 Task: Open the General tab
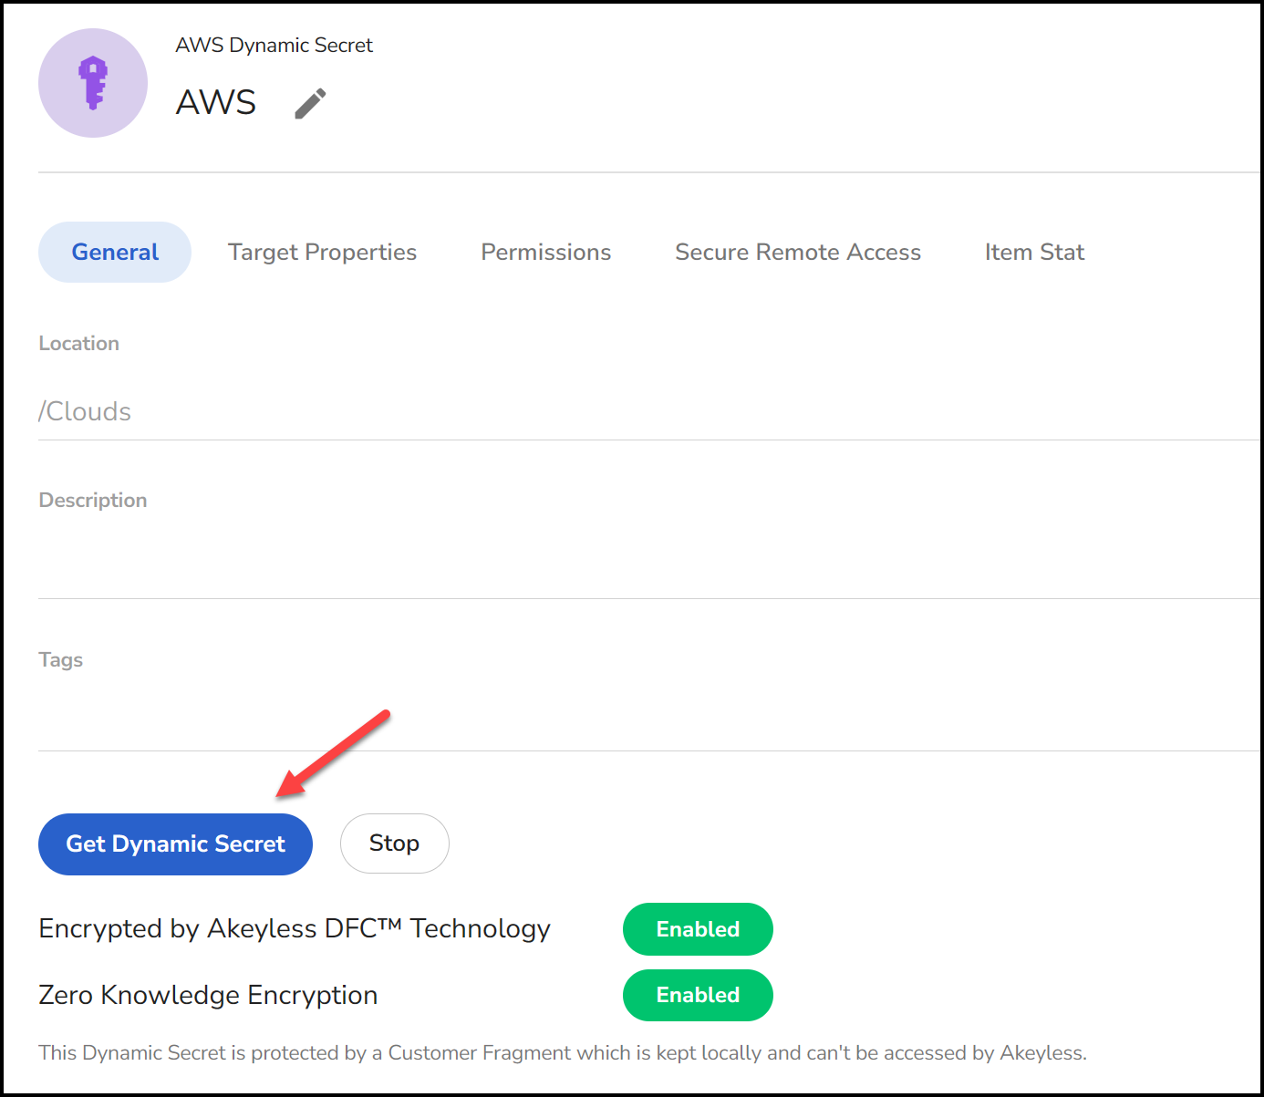115,252
